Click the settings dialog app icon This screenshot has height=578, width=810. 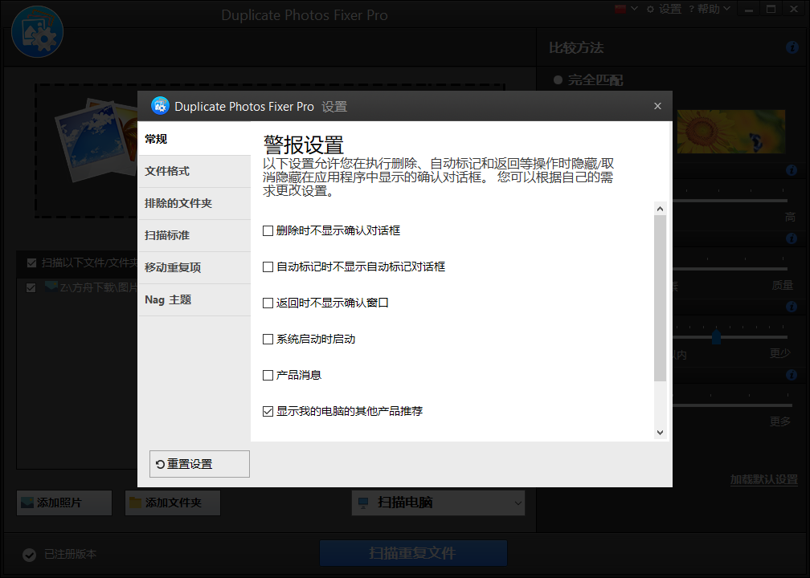pyautogui.click(x=160, y=106)
